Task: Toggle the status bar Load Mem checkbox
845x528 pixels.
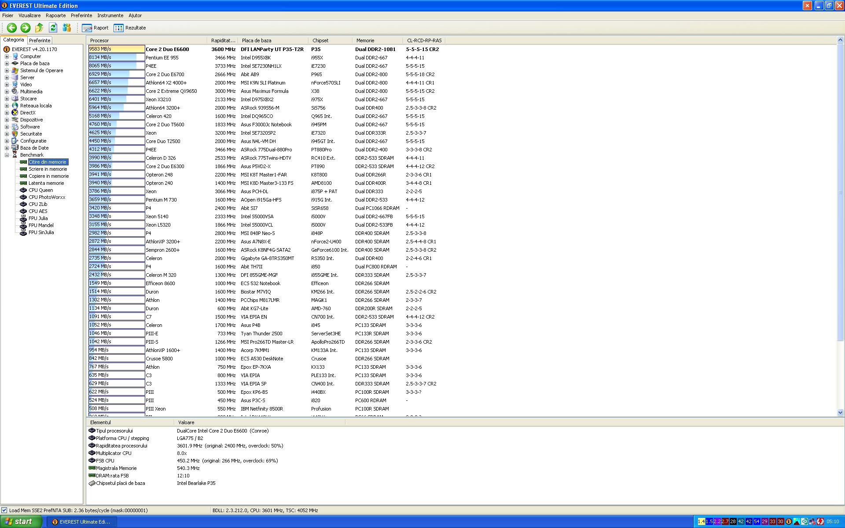Action: click(x=4, y=510)
